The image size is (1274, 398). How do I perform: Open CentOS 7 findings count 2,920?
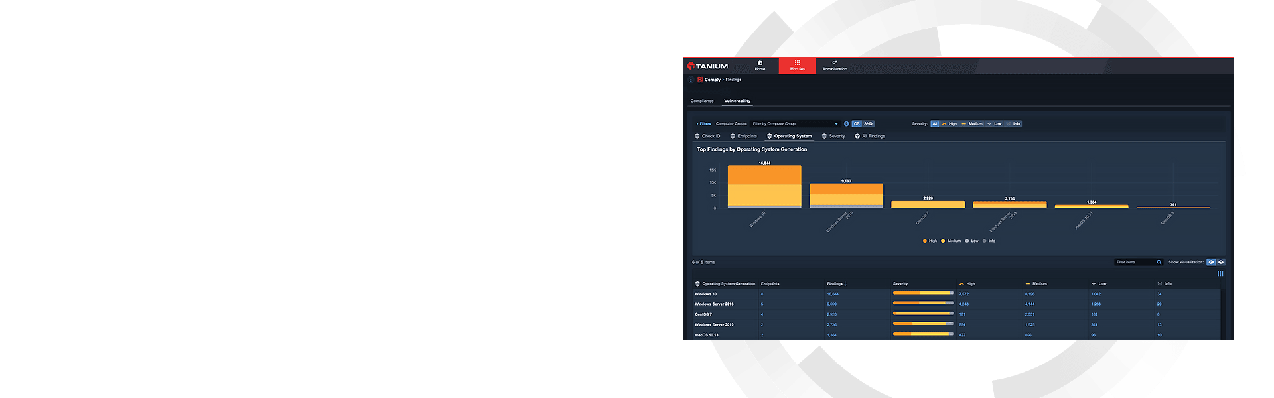coord(832,314)
